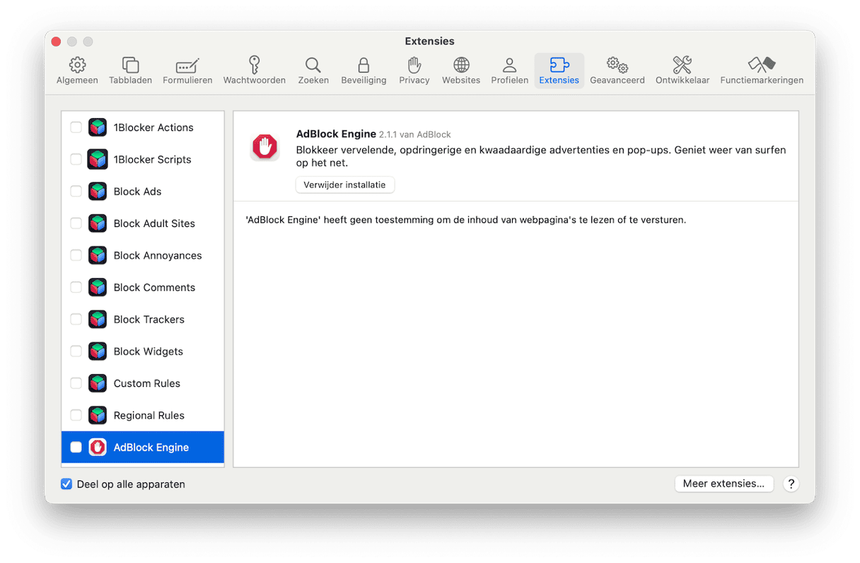Click the 1Blocker Actions extension icon
The height and width of the screenshot is (563, 860).
pos(98,127)
